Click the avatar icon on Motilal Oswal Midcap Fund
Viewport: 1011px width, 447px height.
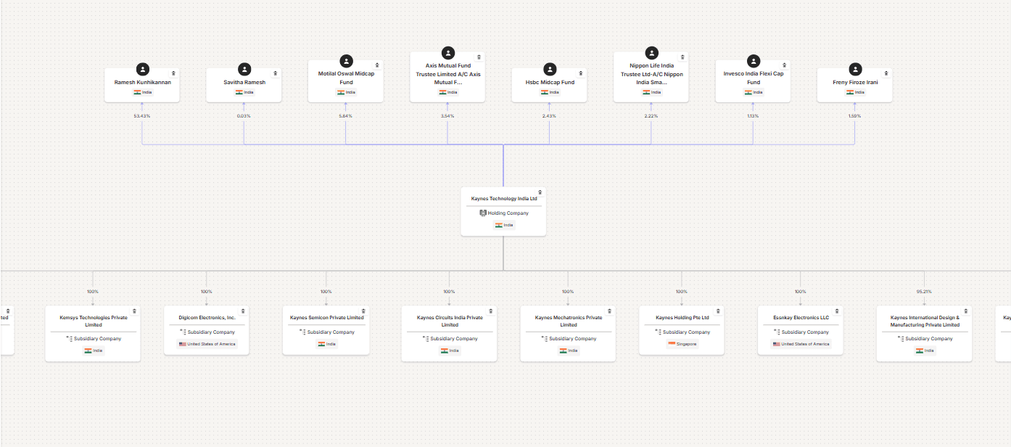346,60
